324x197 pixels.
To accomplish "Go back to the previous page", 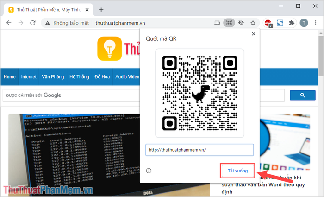I will coord(9,23).
